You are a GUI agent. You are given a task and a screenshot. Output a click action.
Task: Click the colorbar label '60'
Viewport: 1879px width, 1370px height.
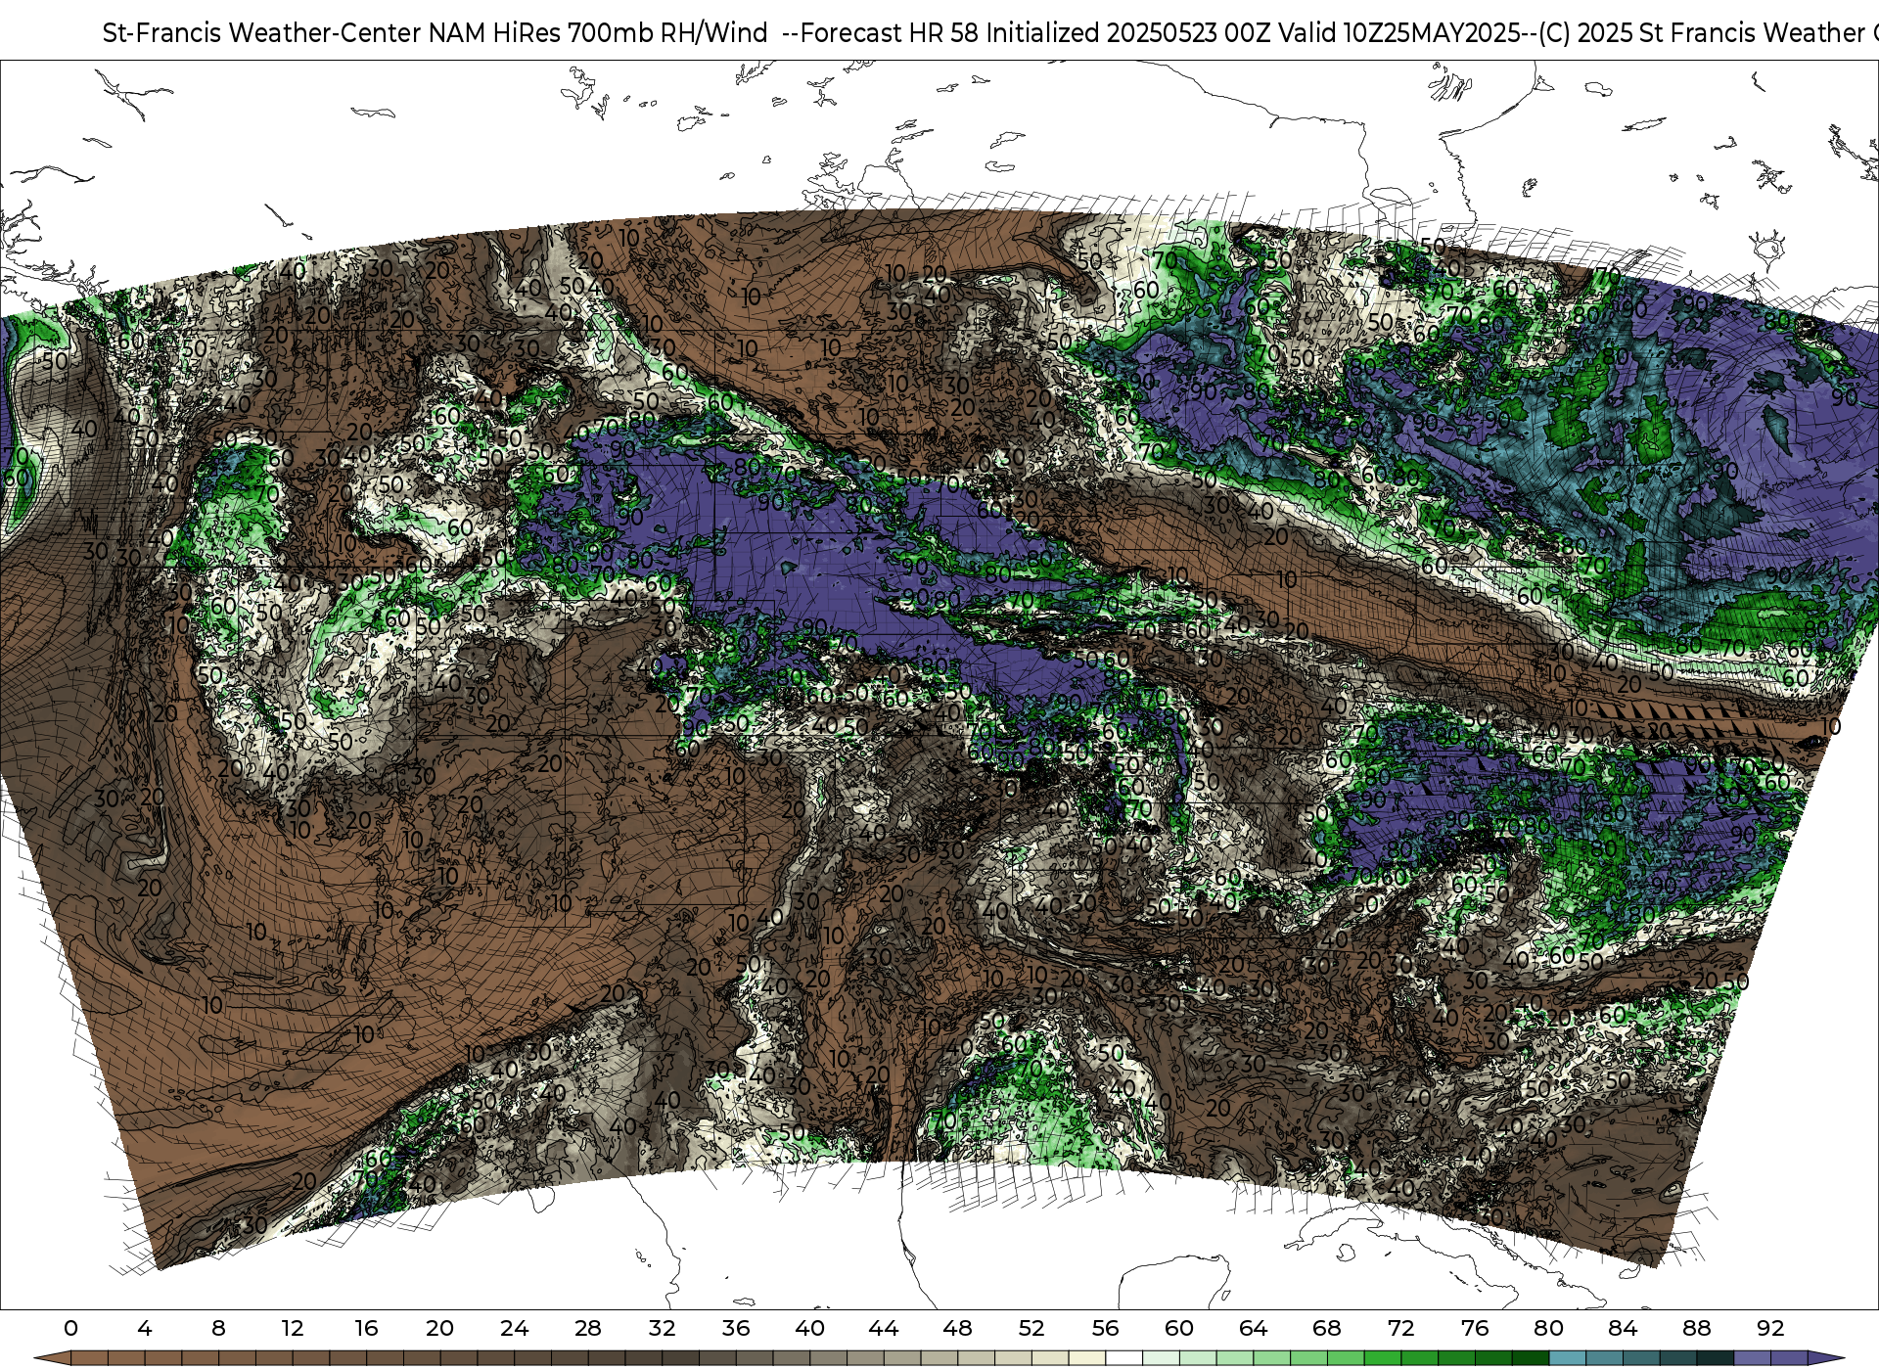1179,1328
